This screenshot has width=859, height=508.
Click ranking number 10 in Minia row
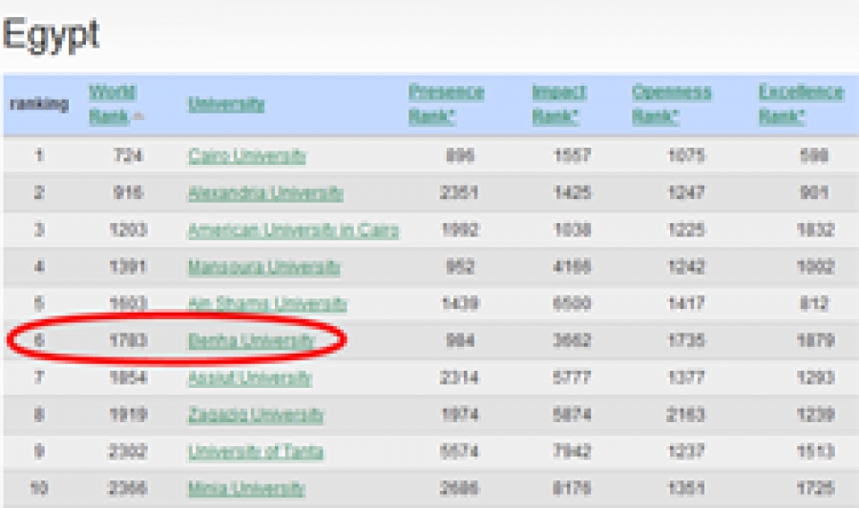click(x=39, y=488)
